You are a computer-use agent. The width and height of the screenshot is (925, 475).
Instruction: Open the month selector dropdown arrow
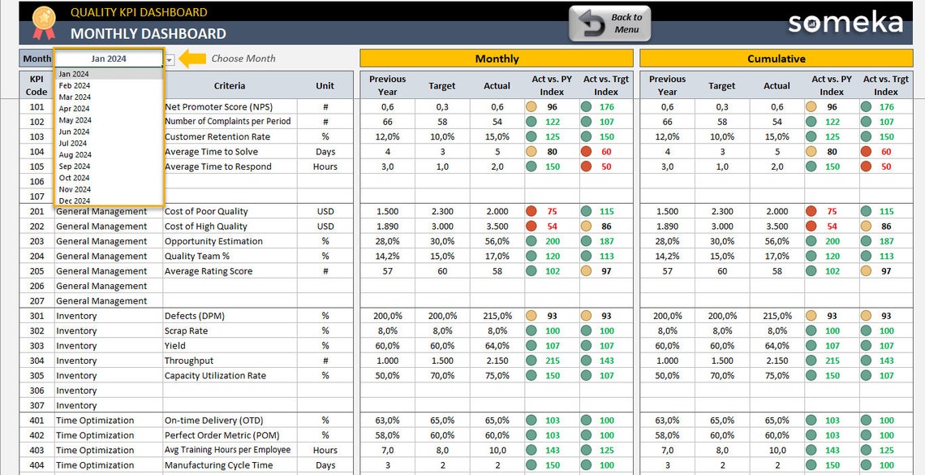tap(168, 58)
